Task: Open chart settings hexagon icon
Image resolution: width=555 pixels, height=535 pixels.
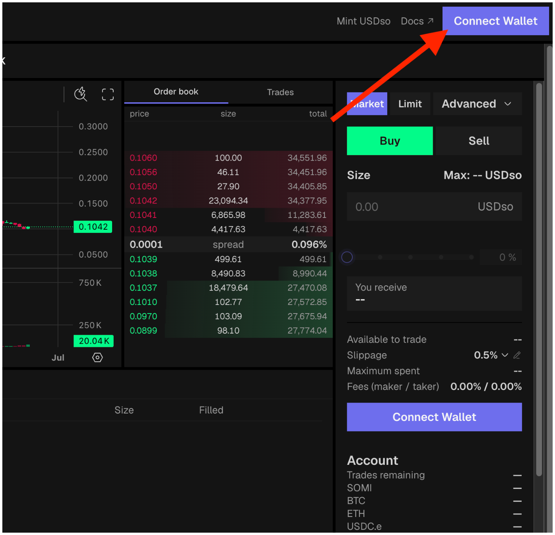Action: (98, 357)
